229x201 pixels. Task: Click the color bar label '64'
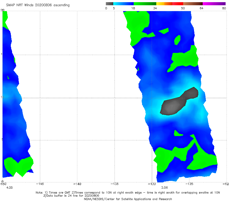tap(201, 8)
